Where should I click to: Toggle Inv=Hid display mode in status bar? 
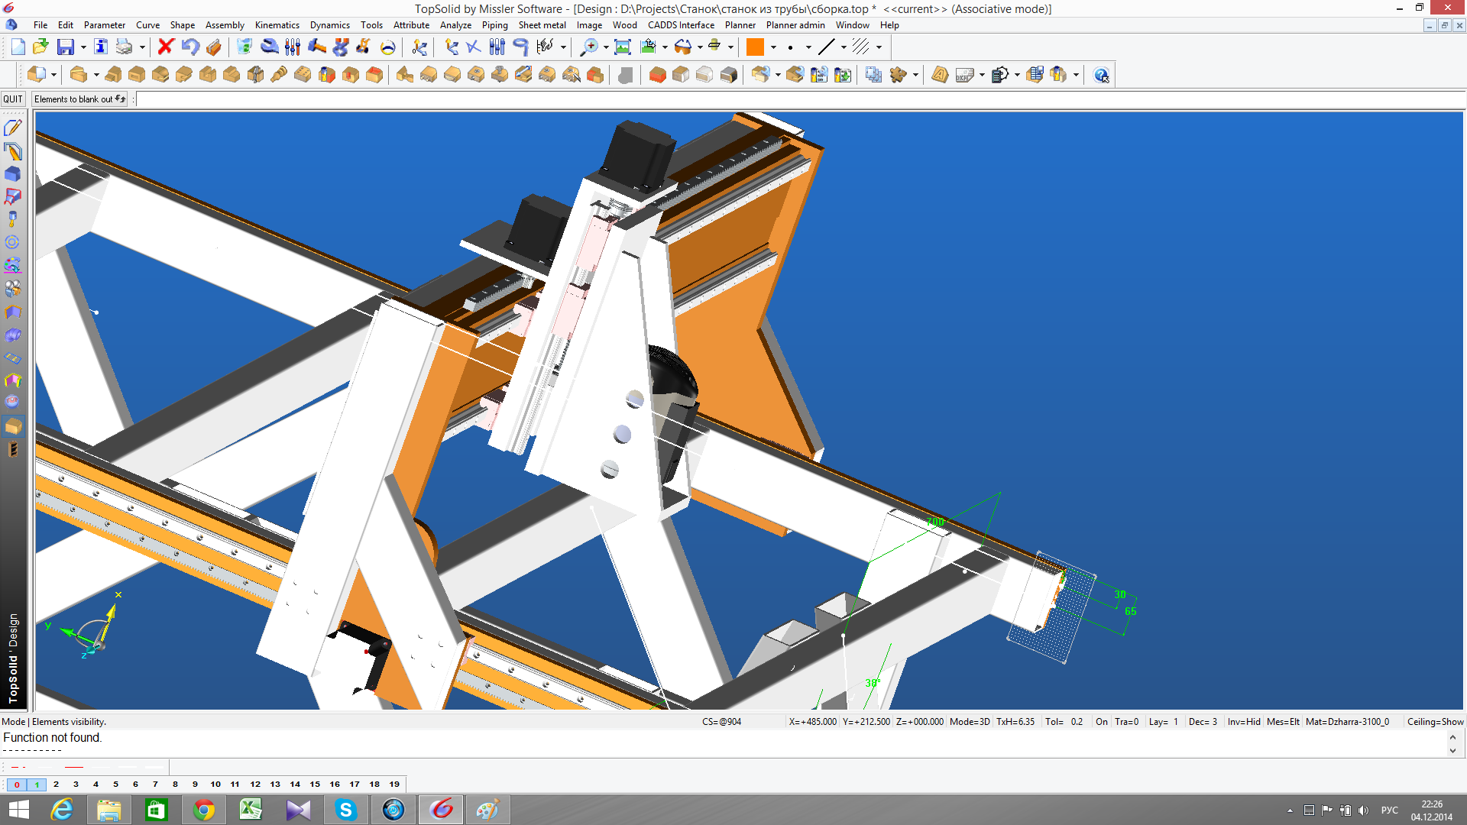point(1243,722)
